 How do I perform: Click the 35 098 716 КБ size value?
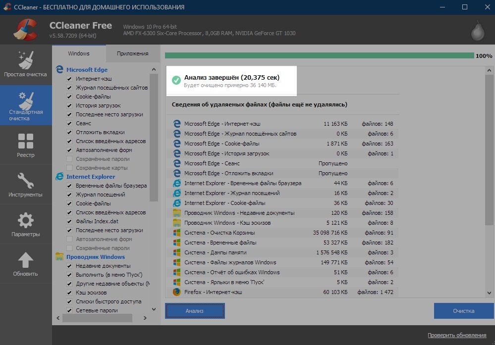pos(330,233)
